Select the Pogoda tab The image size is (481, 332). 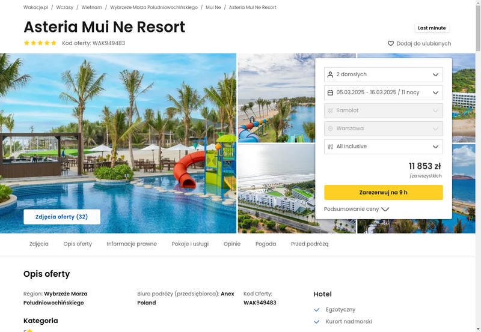(x=266, y=244)
